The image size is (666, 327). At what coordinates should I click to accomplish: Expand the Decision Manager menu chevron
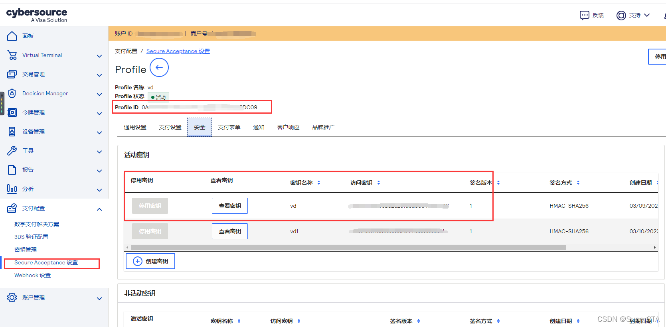(99, 95)
